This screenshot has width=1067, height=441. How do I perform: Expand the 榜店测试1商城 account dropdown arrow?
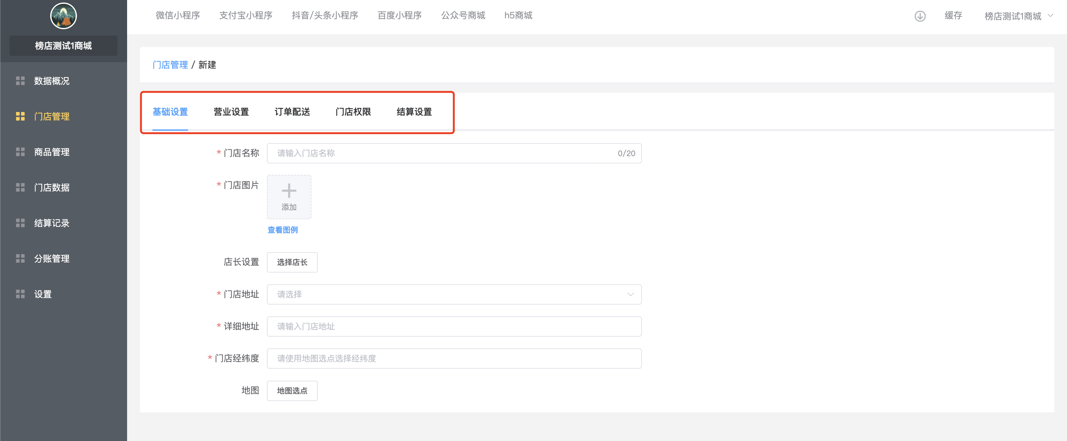(x=1050, y=16)
